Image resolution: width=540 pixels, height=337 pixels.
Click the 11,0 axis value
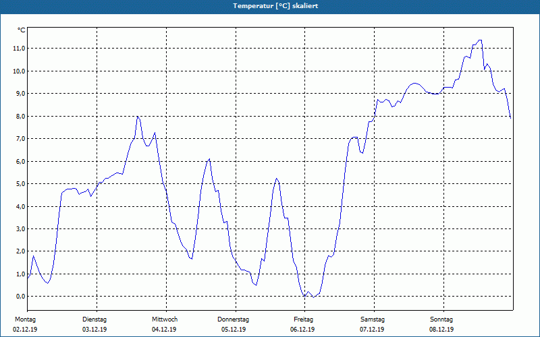19,49
